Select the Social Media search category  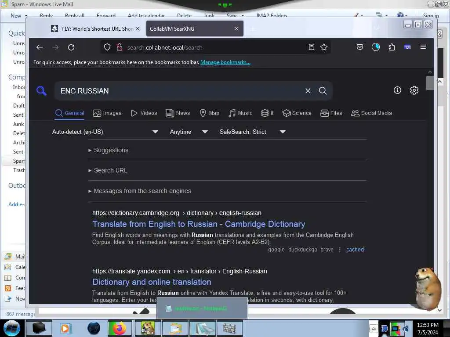[x=371, y=113]
